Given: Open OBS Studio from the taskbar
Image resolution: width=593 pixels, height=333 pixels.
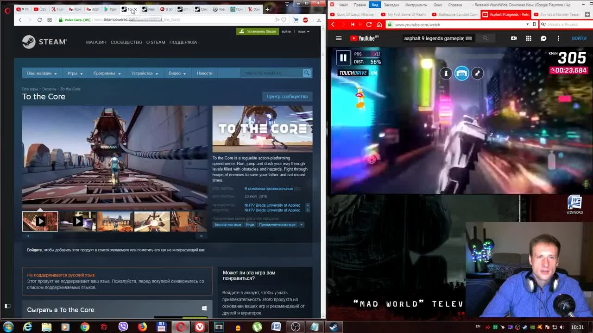Looking at the screenshot, I should 295,327.
